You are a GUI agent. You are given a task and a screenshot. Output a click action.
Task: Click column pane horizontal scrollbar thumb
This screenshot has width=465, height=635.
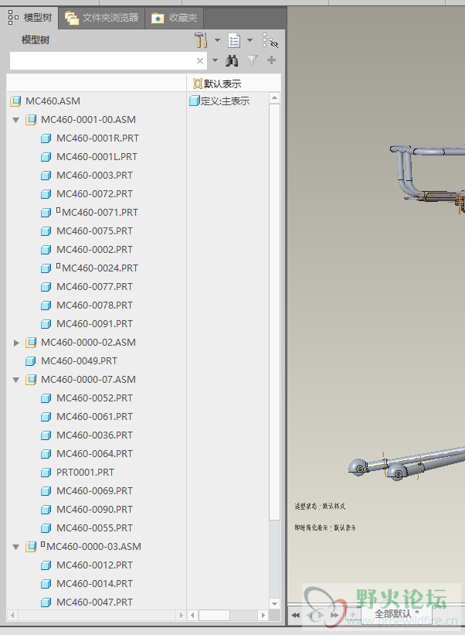pos(214,615)
